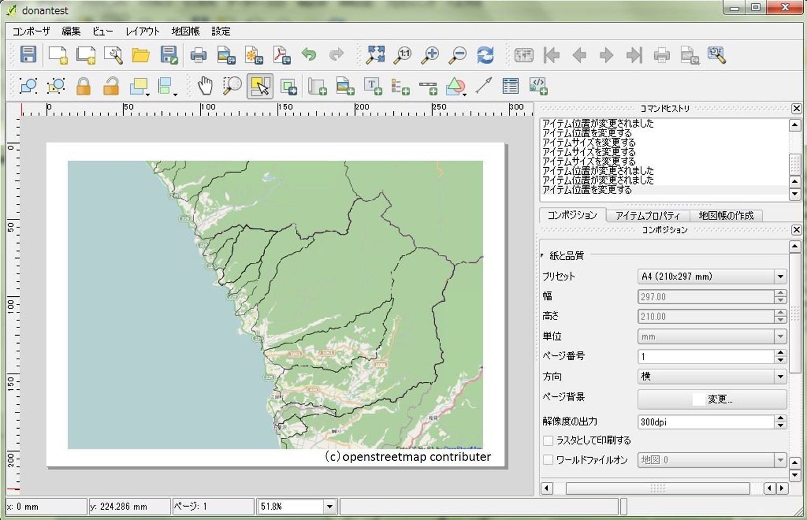Undo the last change
The image size is (807, 520).
click(x=309, y=55)
